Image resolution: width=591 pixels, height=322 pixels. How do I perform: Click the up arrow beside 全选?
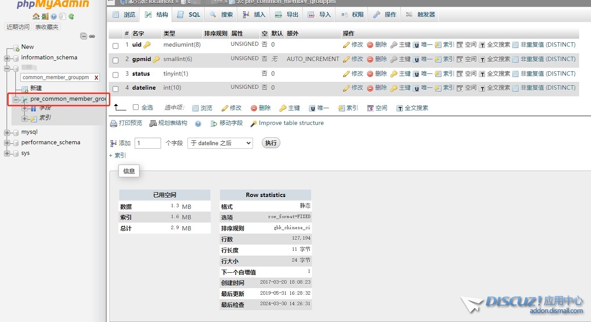pos(119,107)
